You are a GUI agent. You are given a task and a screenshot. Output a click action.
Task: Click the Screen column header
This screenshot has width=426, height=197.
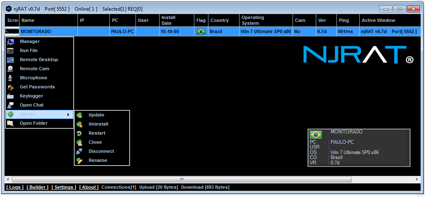(x=12, y=21)
